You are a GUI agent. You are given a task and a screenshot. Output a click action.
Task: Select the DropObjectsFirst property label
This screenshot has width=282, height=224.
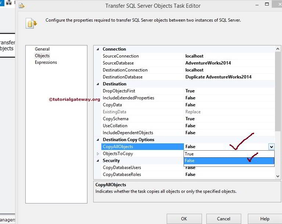(x=119, y=91)
